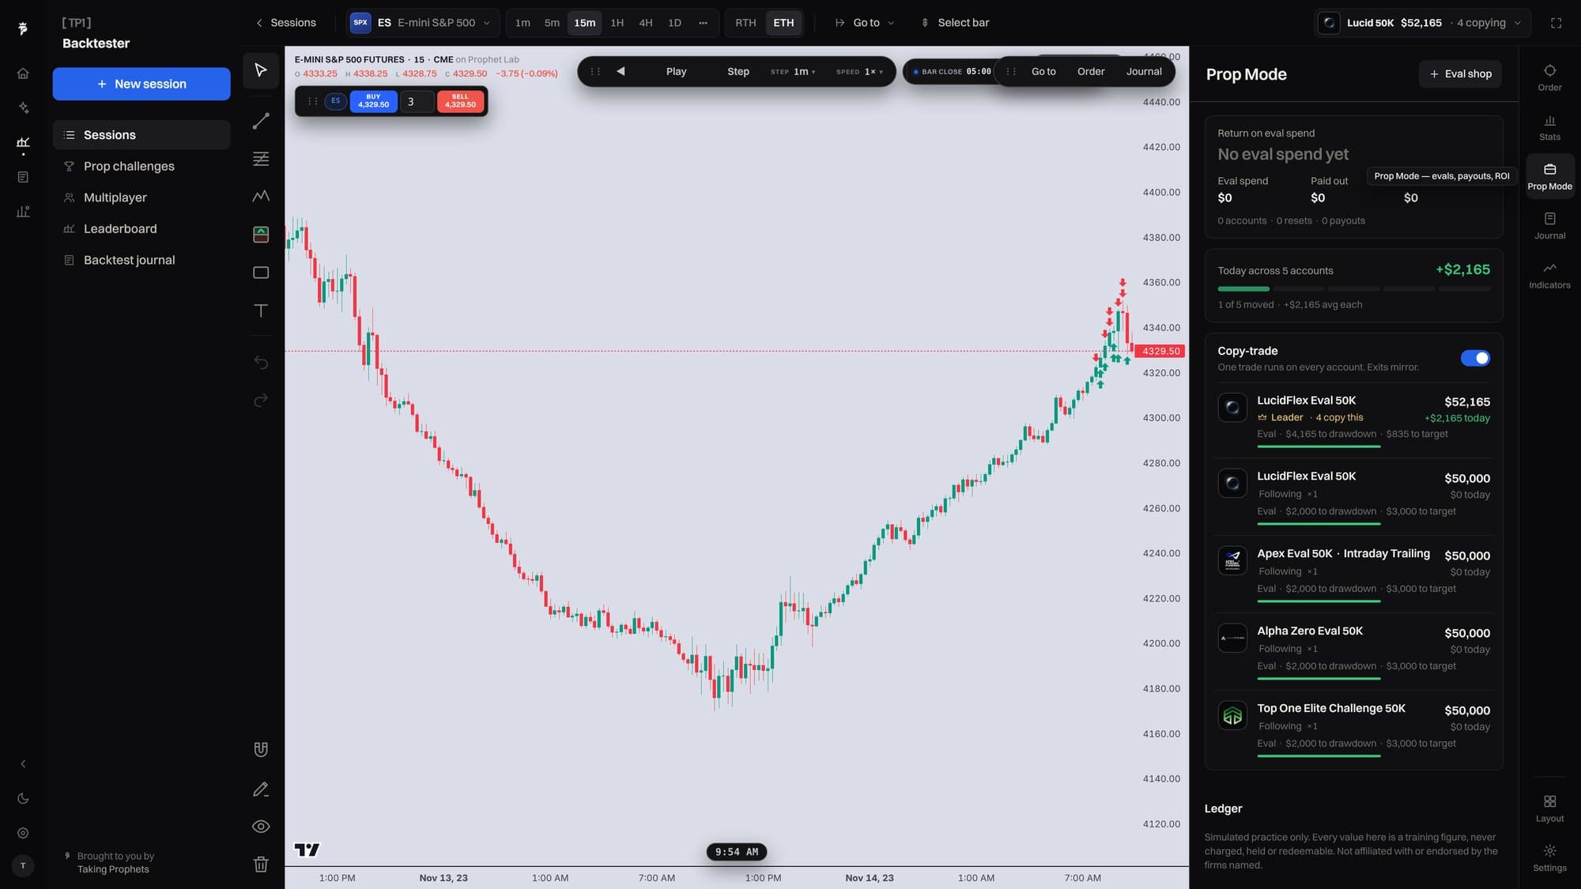Toggle drawings visibility eye icon
Screen dimensions: 1581x889
coord(261,827)
